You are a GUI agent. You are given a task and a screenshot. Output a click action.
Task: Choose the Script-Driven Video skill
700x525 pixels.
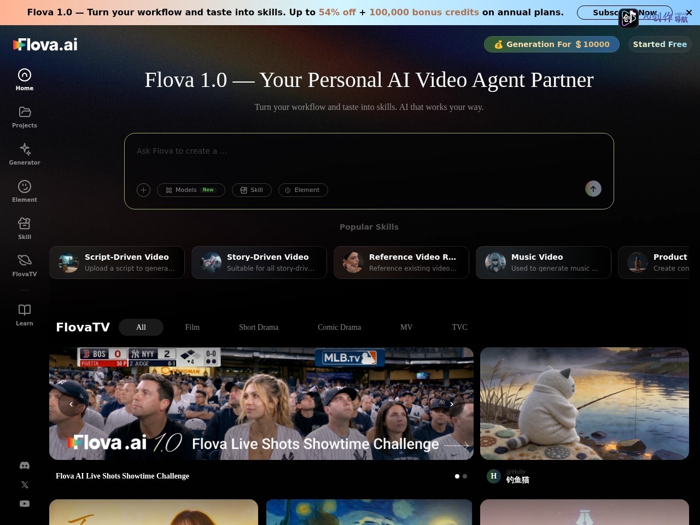[117, 262]
